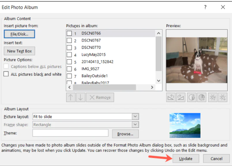Rotate the selected picture counterclockwise
Image resolution: width=232 pixels, height=166 pixels.
pyautogui.click(x=171, y=97)
